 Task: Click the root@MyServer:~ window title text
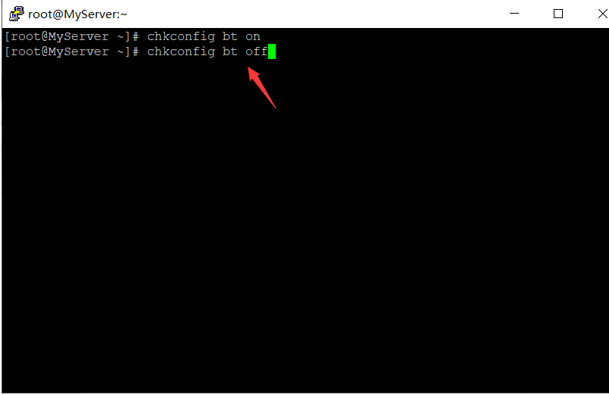pos(78,14)
